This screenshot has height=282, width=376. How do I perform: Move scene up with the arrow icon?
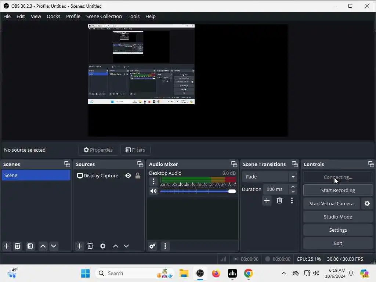click(x=43, y=246)
